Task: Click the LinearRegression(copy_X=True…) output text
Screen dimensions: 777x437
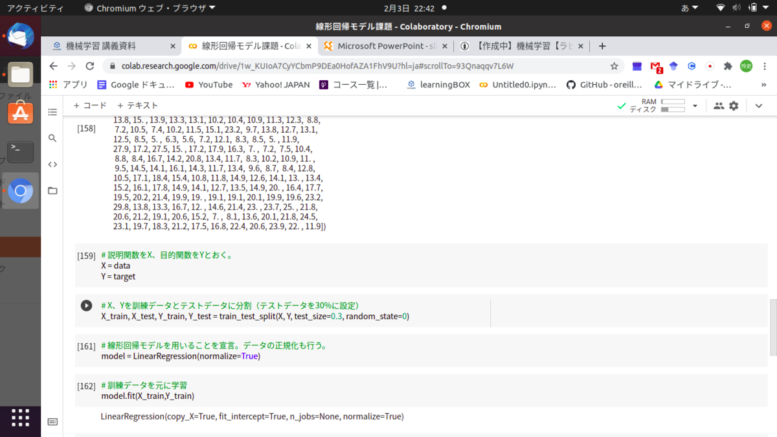Action: click(x=253, y=416)
